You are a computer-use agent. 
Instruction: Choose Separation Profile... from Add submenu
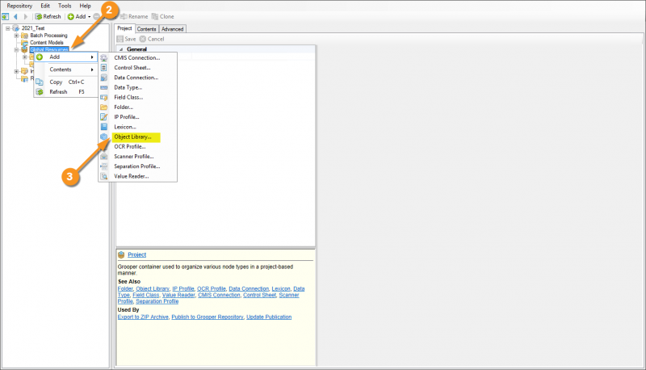(x=137, y=166)
